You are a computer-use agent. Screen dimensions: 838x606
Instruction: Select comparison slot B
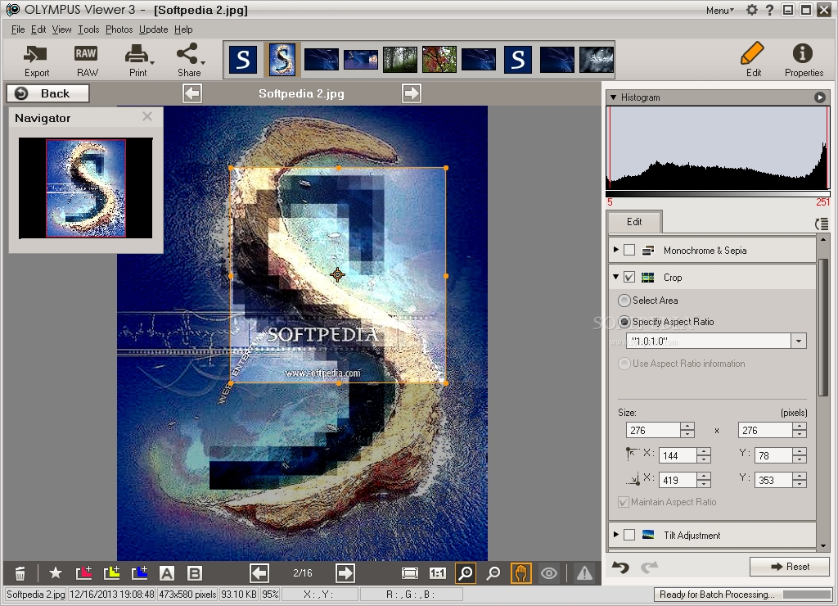tap(195, 573)
